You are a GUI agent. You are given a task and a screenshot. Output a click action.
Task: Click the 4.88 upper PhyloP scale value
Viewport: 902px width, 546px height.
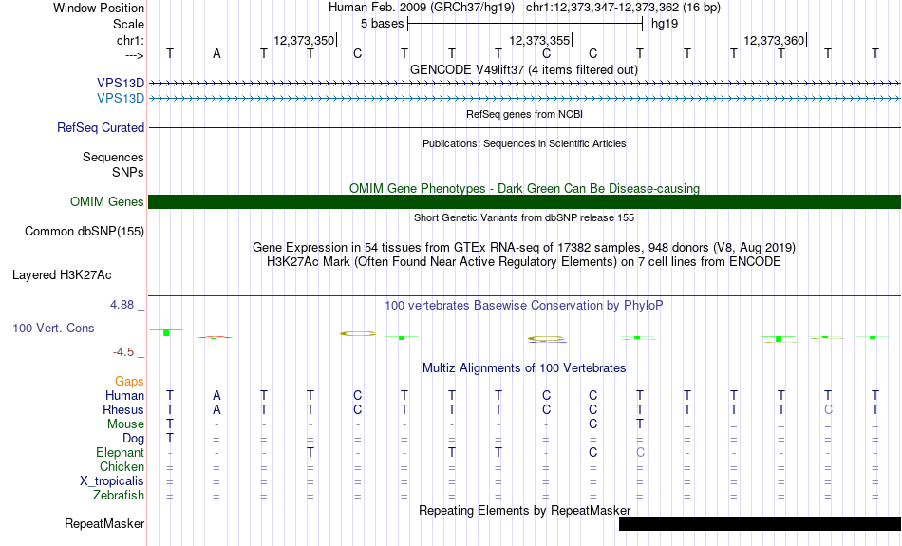click(122, 305)
